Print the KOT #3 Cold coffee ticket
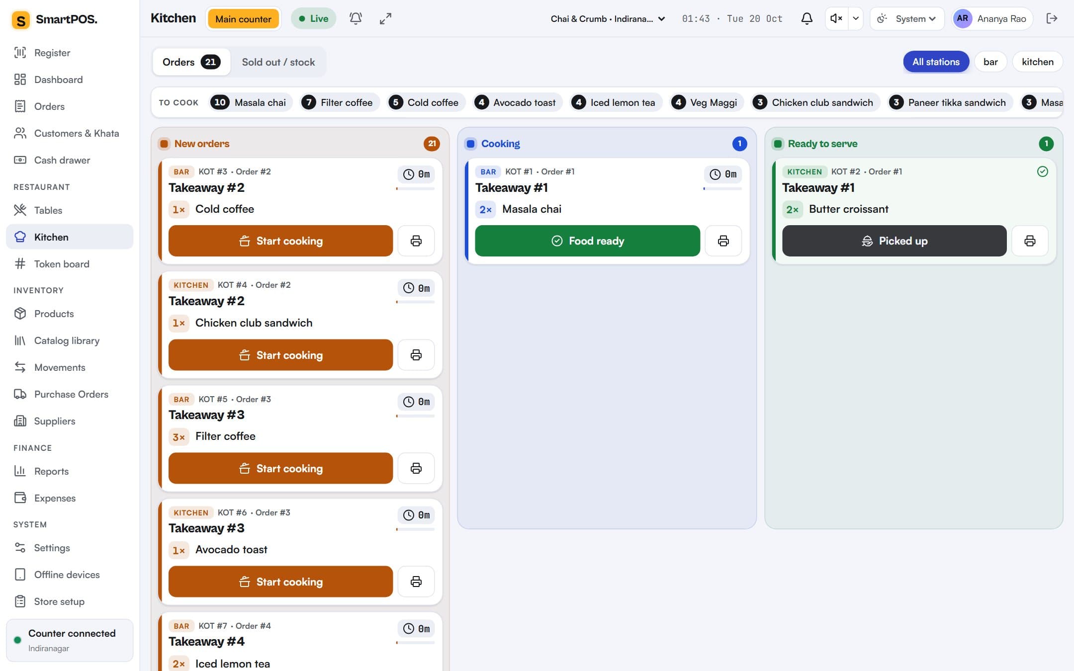Screen dimensions: 1074x671 (416, 241)
